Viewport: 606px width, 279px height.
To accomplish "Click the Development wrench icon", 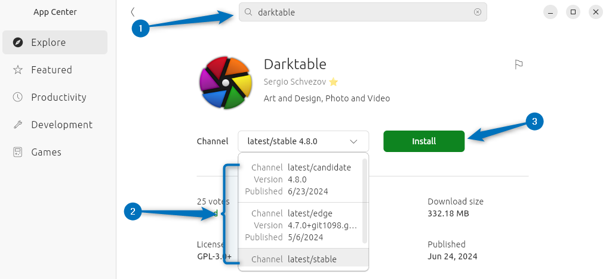I will [18, 125].
